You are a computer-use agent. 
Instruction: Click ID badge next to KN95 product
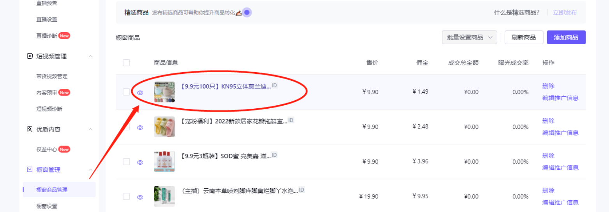click(x=275, y=85)
